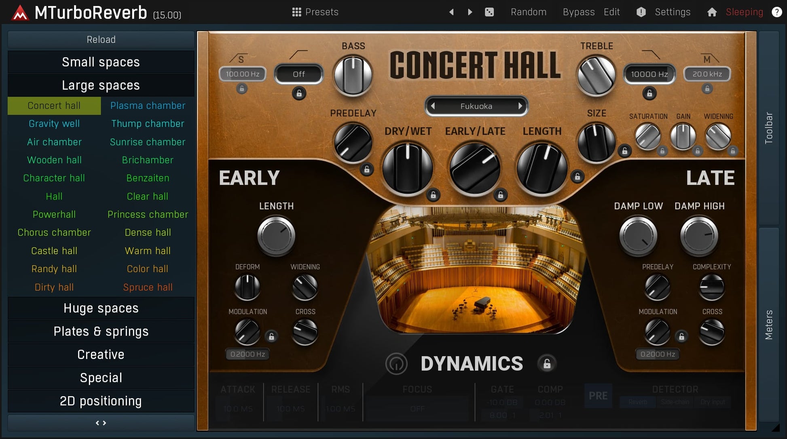This screenshot has height=439, width=787.
Task: Click the random dice icon in top bar
Action: coord(489,12)
